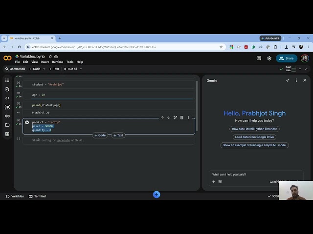
Task: Delete the selected cell with trash icon
Action: click(x=181, y=117)
